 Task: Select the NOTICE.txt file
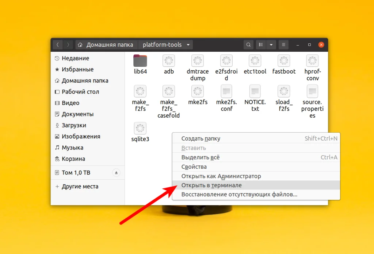coord(255,92)
